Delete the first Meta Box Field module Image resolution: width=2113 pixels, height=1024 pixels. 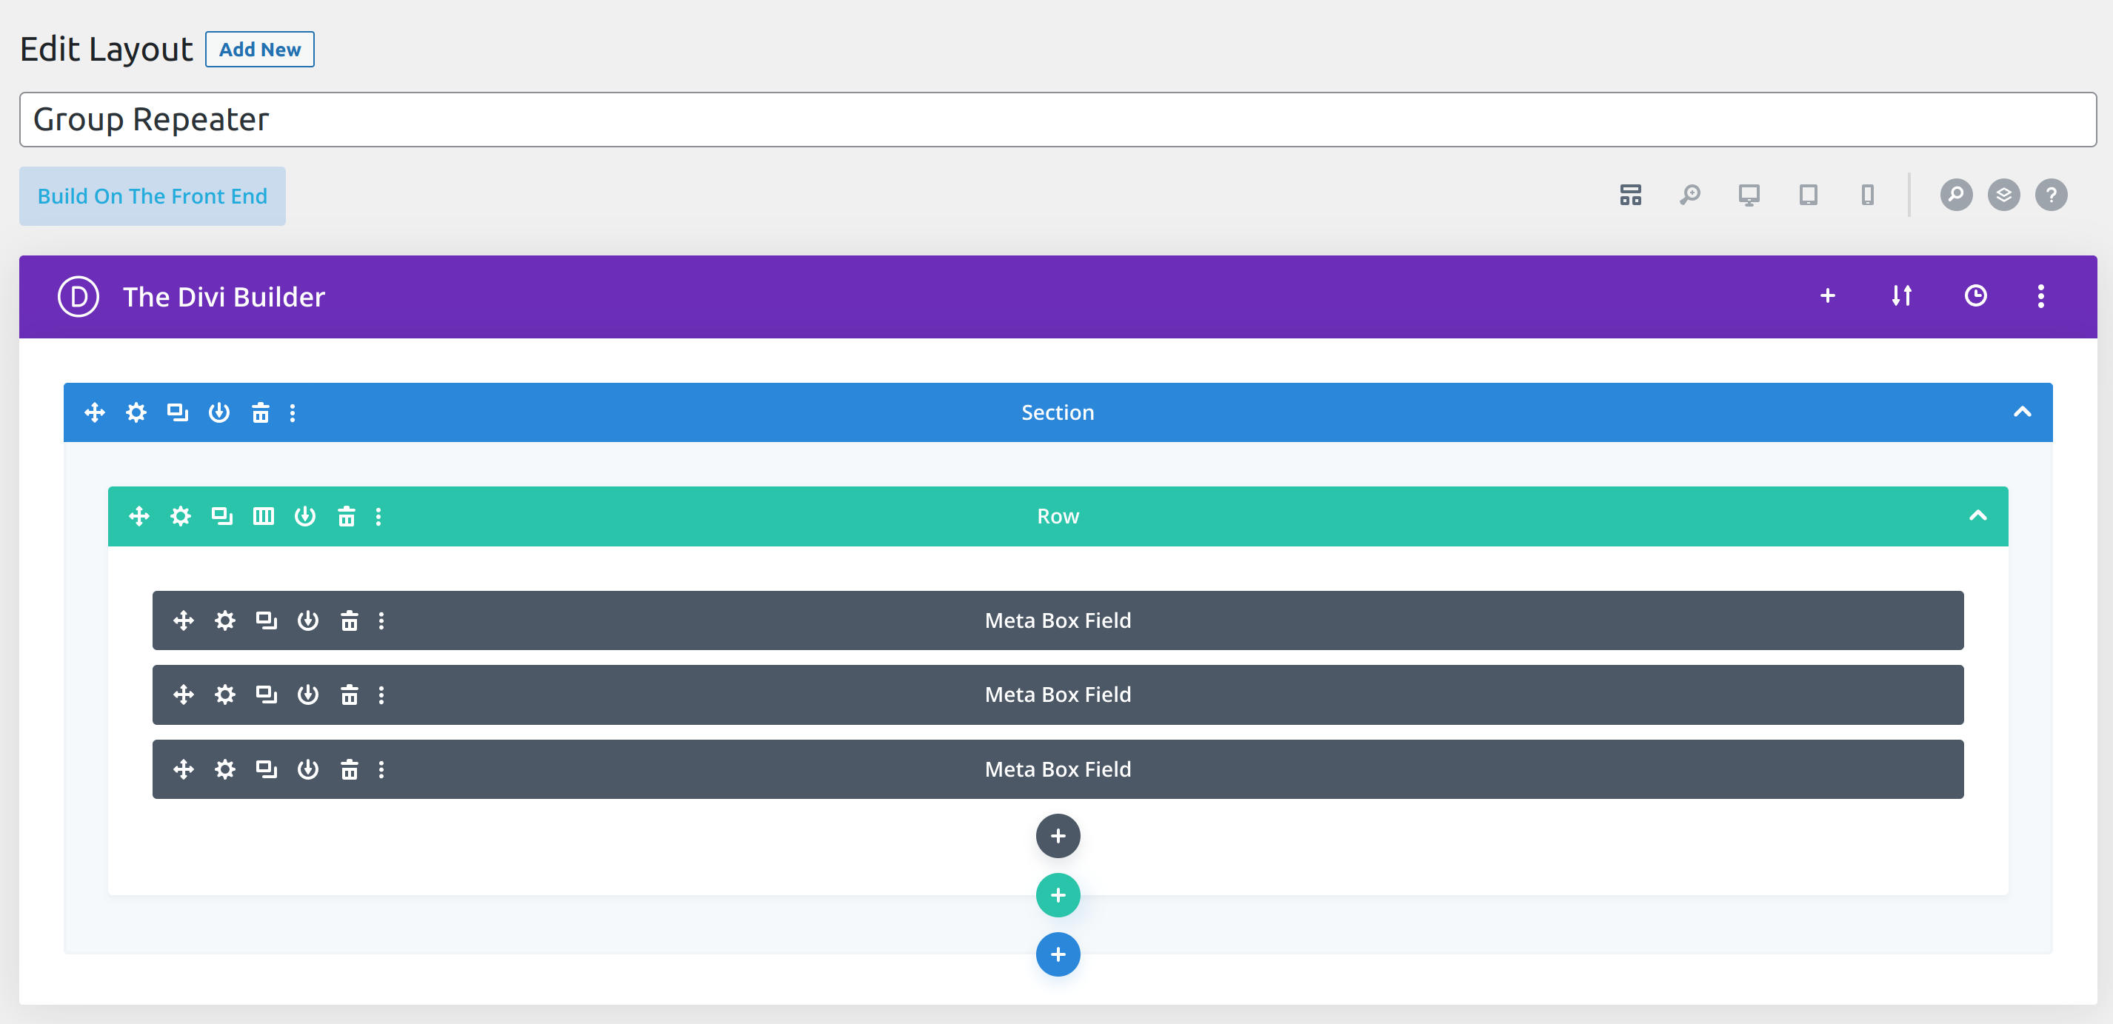point(350,620)
